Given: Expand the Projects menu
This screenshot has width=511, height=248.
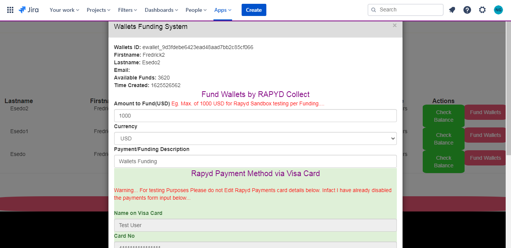Looking at the screenshot, I should point(99,10).
